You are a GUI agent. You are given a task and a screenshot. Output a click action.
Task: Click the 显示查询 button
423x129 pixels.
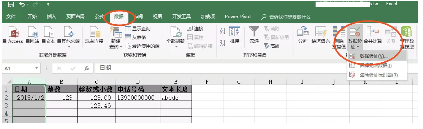pyautogui.click(x=138, y=29)
